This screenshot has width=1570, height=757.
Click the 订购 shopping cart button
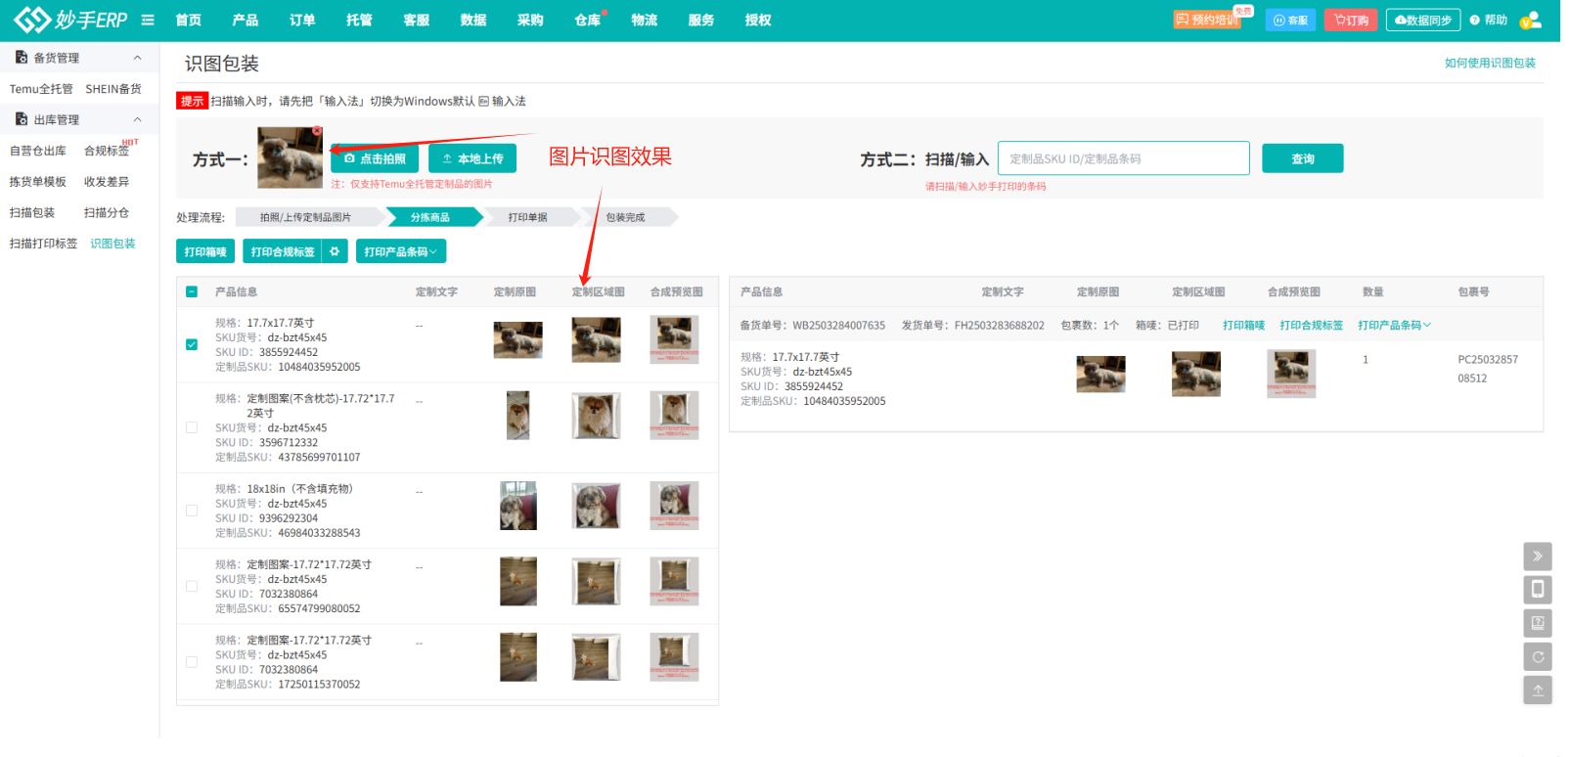pyautogui.click(x=1351, y=20)
